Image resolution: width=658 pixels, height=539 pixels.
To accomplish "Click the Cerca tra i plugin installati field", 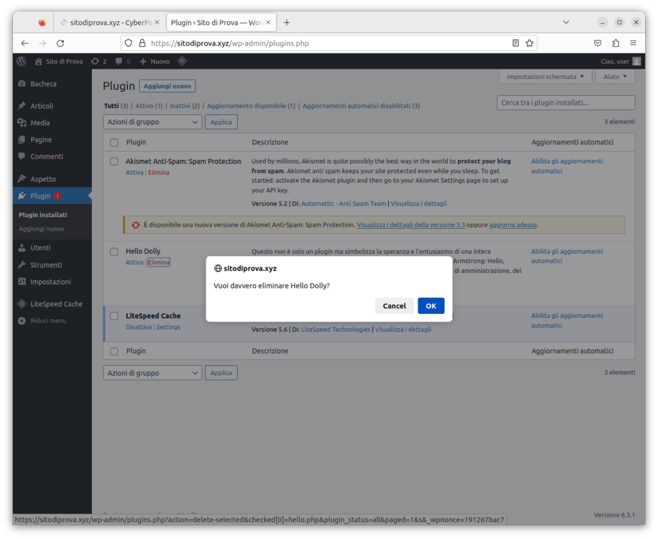I will click(565, 103).
